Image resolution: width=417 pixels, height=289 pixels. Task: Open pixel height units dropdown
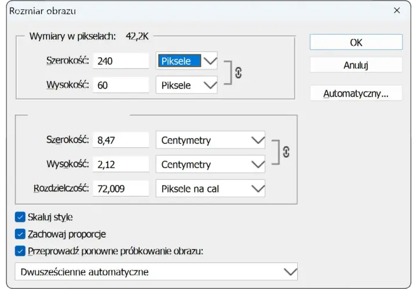[x=186, y=85]
